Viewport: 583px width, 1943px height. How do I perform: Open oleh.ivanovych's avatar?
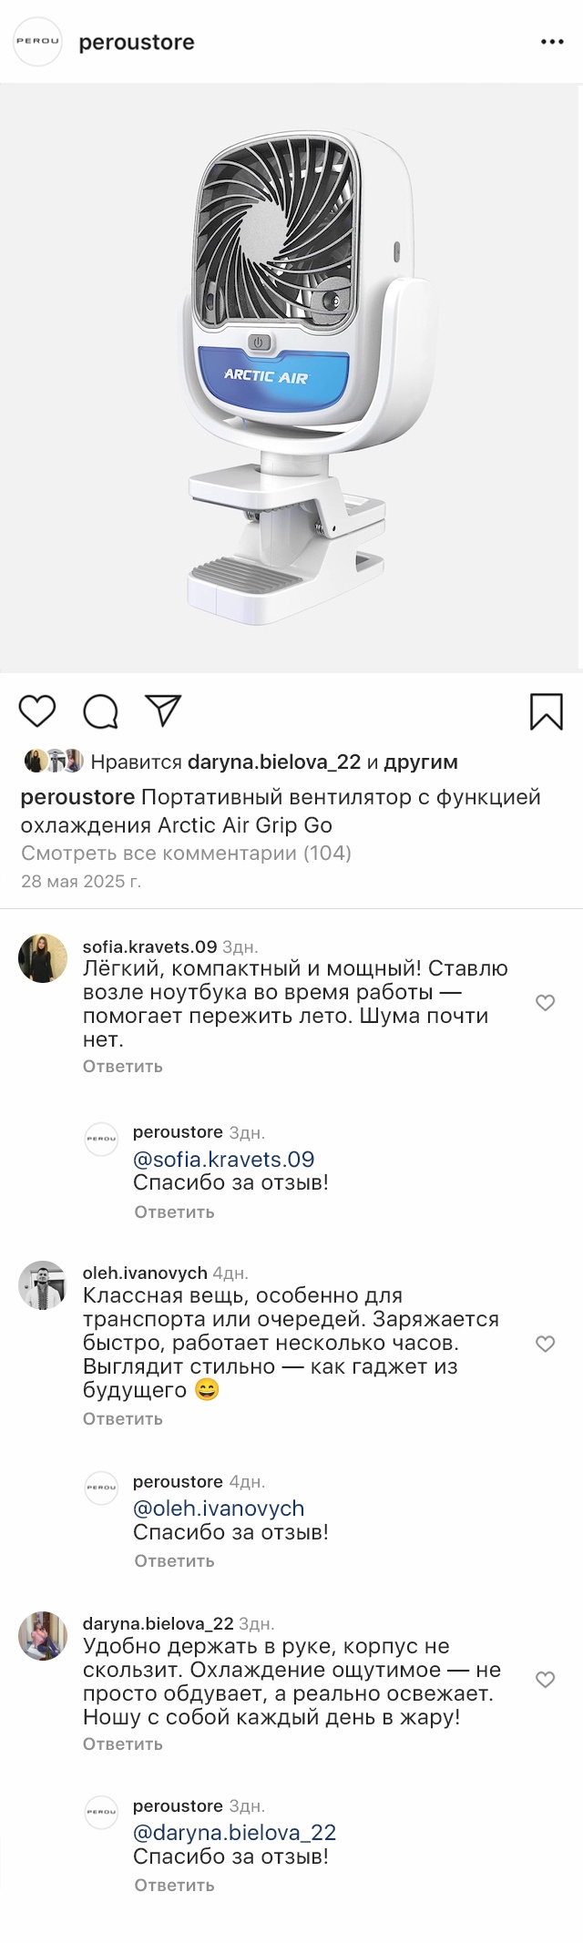tap(43, 1285)
